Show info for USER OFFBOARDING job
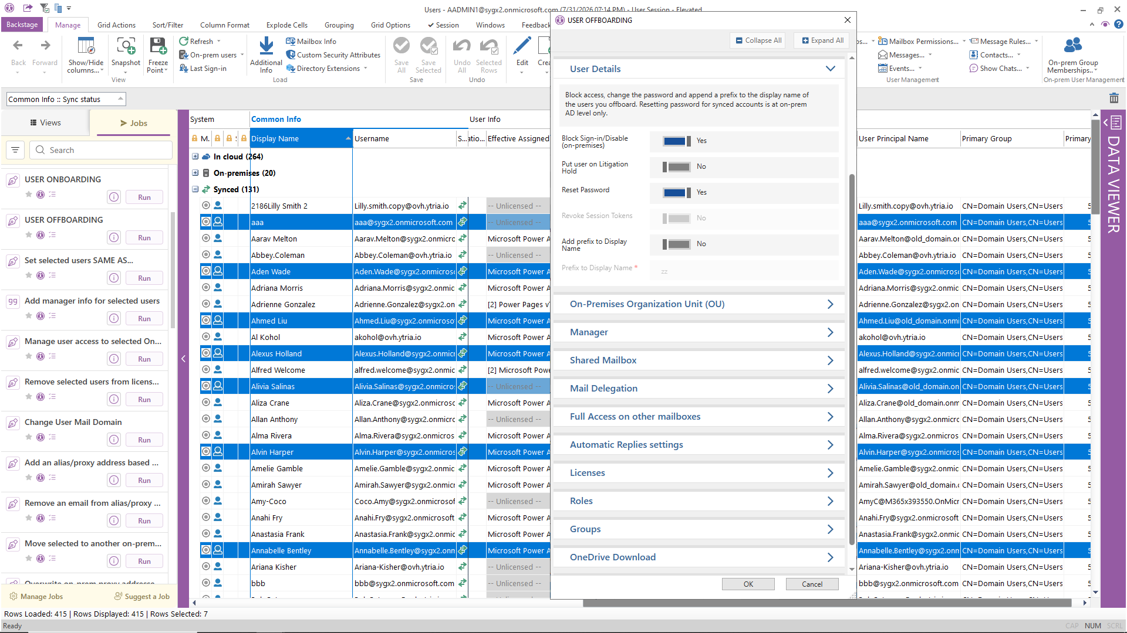This screenshot has width=1127, height=633. coord(114,238)
